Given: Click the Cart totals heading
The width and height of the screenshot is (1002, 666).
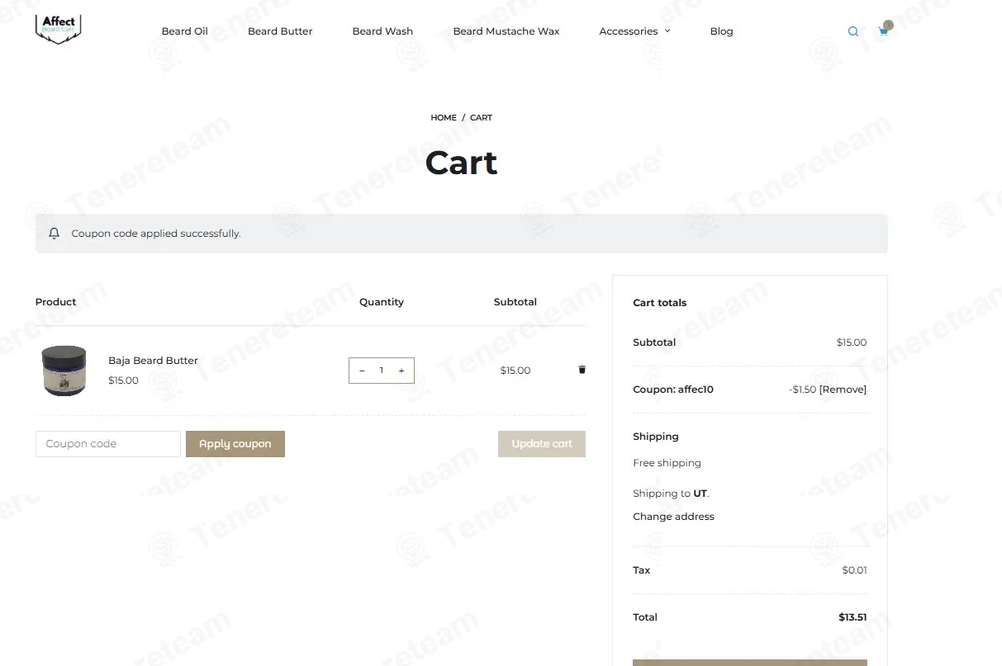Looking at the screenshot, I should pos(659,303).
